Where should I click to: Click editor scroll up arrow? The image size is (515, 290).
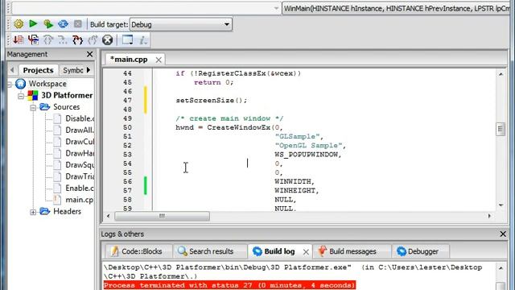501,74
